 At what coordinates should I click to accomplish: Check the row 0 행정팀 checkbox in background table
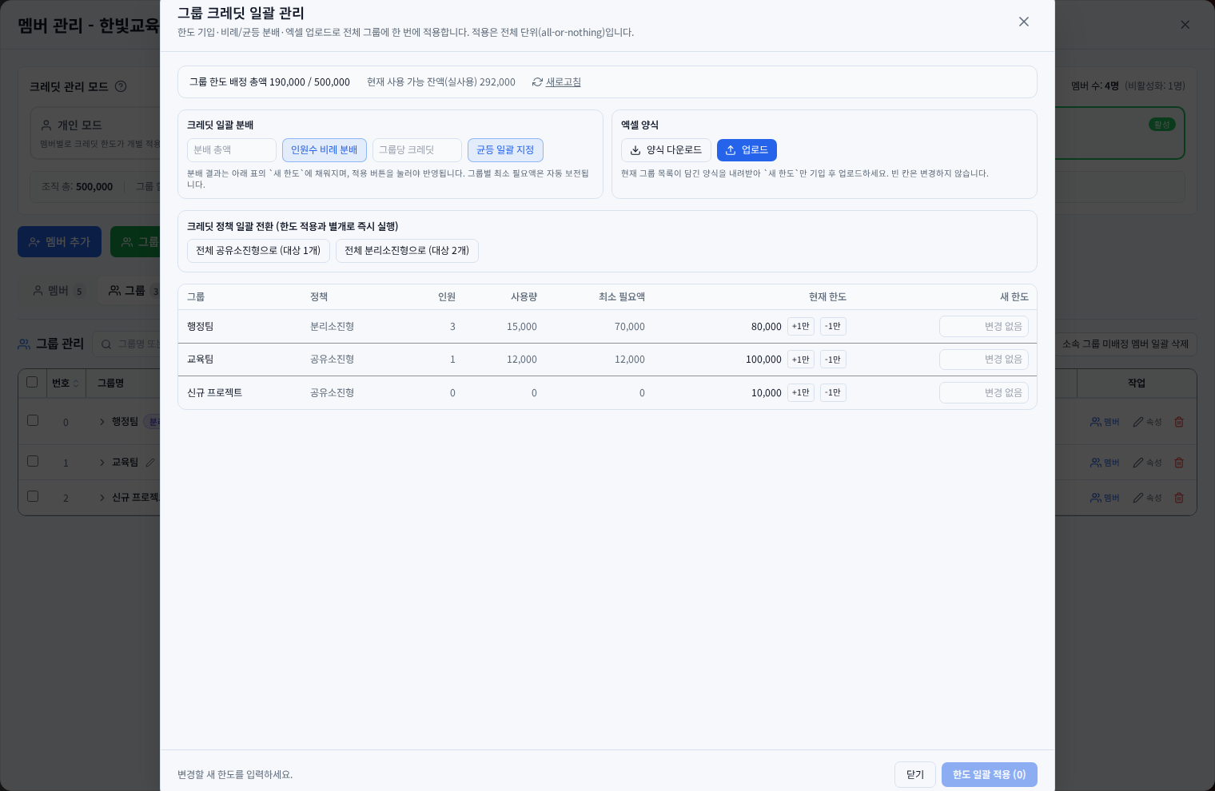click(33, 420)
